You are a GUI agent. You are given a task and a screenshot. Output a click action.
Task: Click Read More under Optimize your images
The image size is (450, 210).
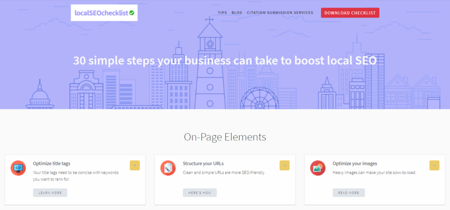(348, 193)
